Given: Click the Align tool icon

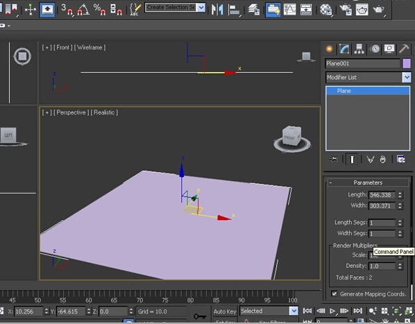Looking at the screenshot, I should pos(235,10).
